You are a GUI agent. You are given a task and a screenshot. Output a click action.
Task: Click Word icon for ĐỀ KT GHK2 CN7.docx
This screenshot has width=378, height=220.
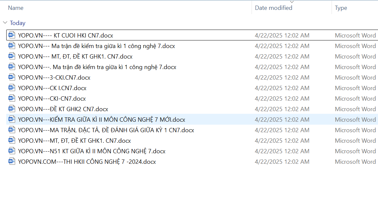(12, 109)
